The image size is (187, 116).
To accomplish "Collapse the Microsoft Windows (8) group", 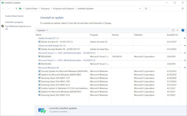I will [185, 68].
